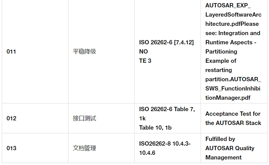269x165 pixels.
Task: Select the 接口测试 cell
Action: (x=84, y=118)
